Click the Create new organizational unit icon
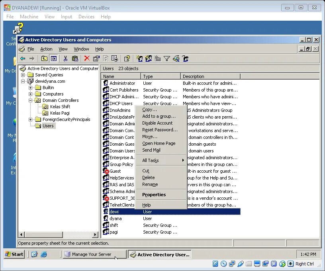 [x=158, y=59]
